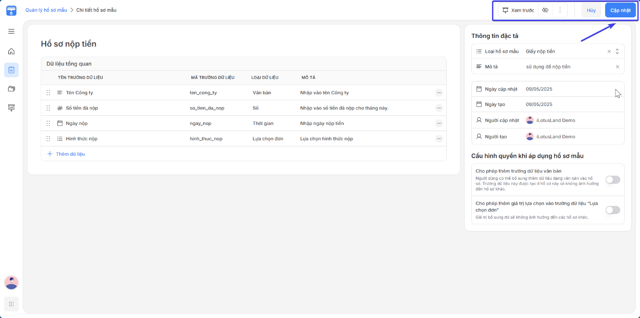Click TÊN TRƯỜNG DỮ LIỆU column header
Screen dimensions: 640x318
pos(81,77)
